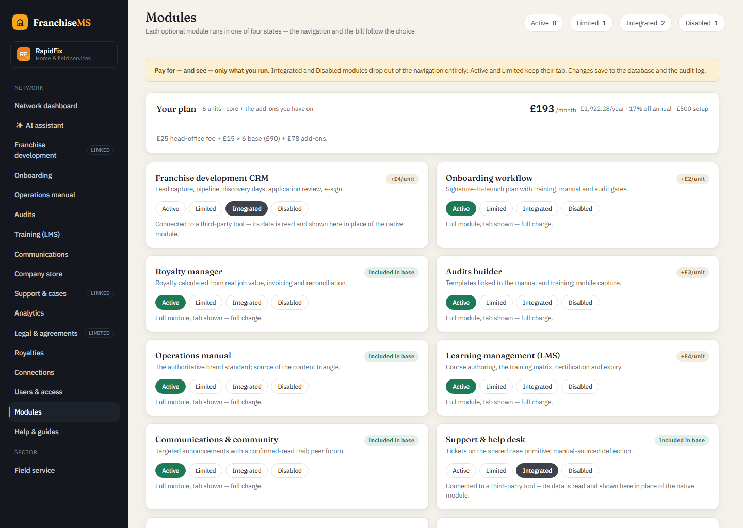Set Learning management (LMS) to Integrated
The image size is (743, 528).
(x=537, y=387)
